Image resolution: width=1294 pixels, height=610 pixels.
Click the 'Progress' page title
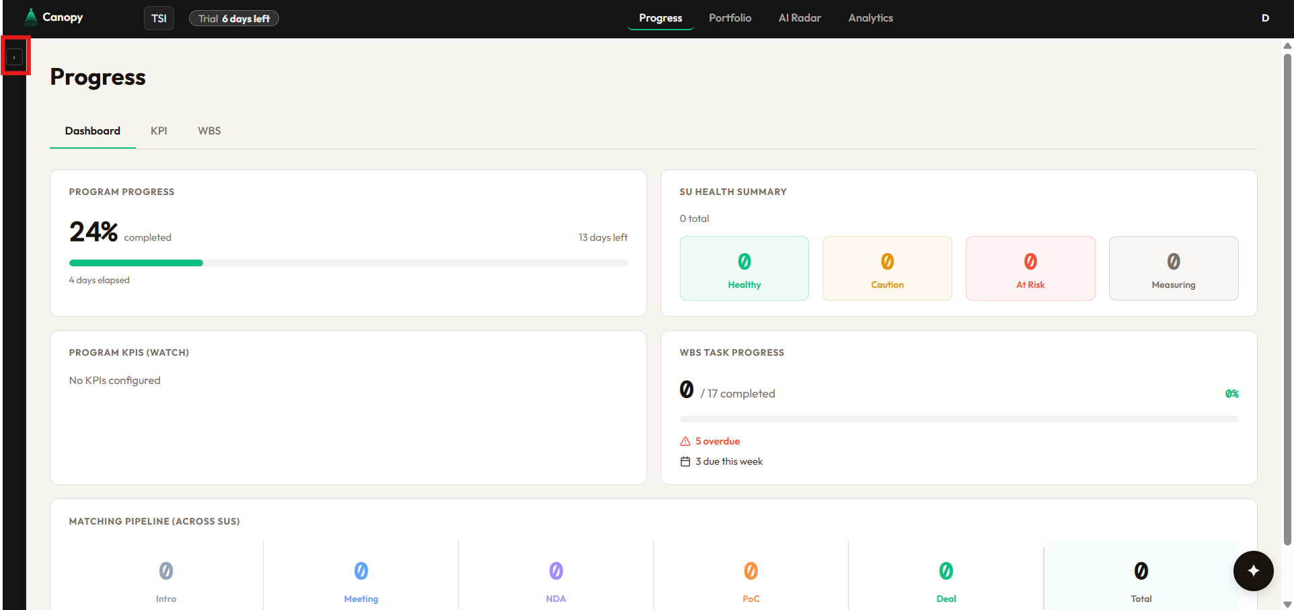click(x=98, y=77)
